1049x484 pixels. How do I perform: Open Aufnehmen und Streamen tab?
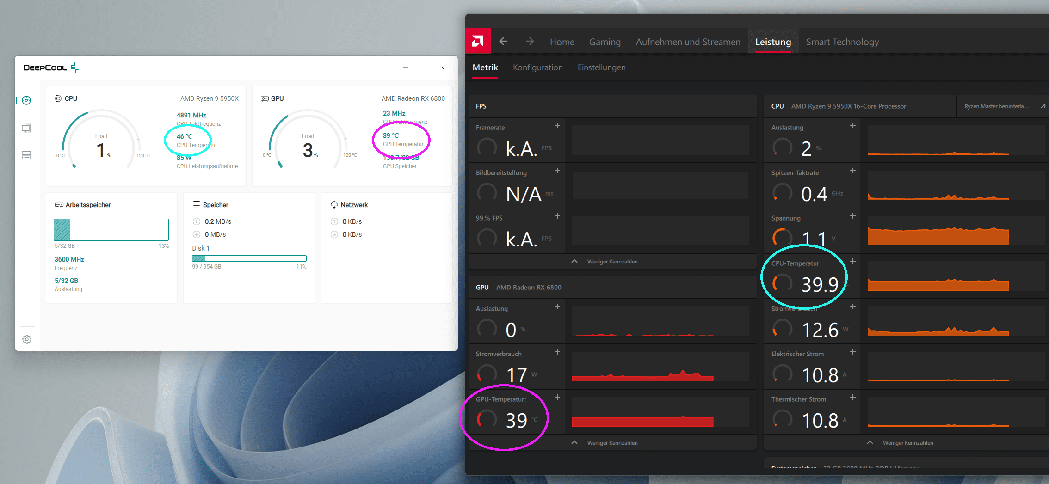click(688, 42)
